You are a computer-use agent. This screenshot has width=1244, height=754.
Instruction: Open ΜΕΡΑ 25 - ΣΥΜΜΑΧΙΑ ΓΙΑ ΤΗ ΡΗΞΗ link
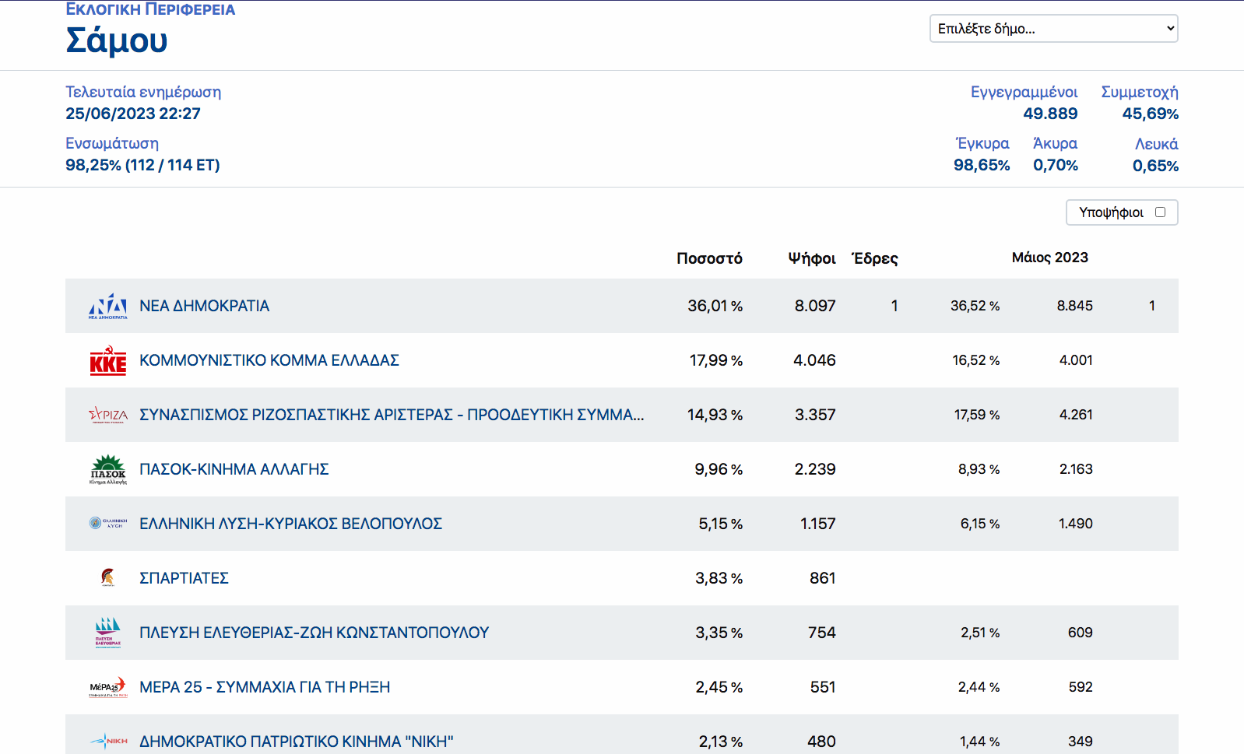click(x=265, y=687)
